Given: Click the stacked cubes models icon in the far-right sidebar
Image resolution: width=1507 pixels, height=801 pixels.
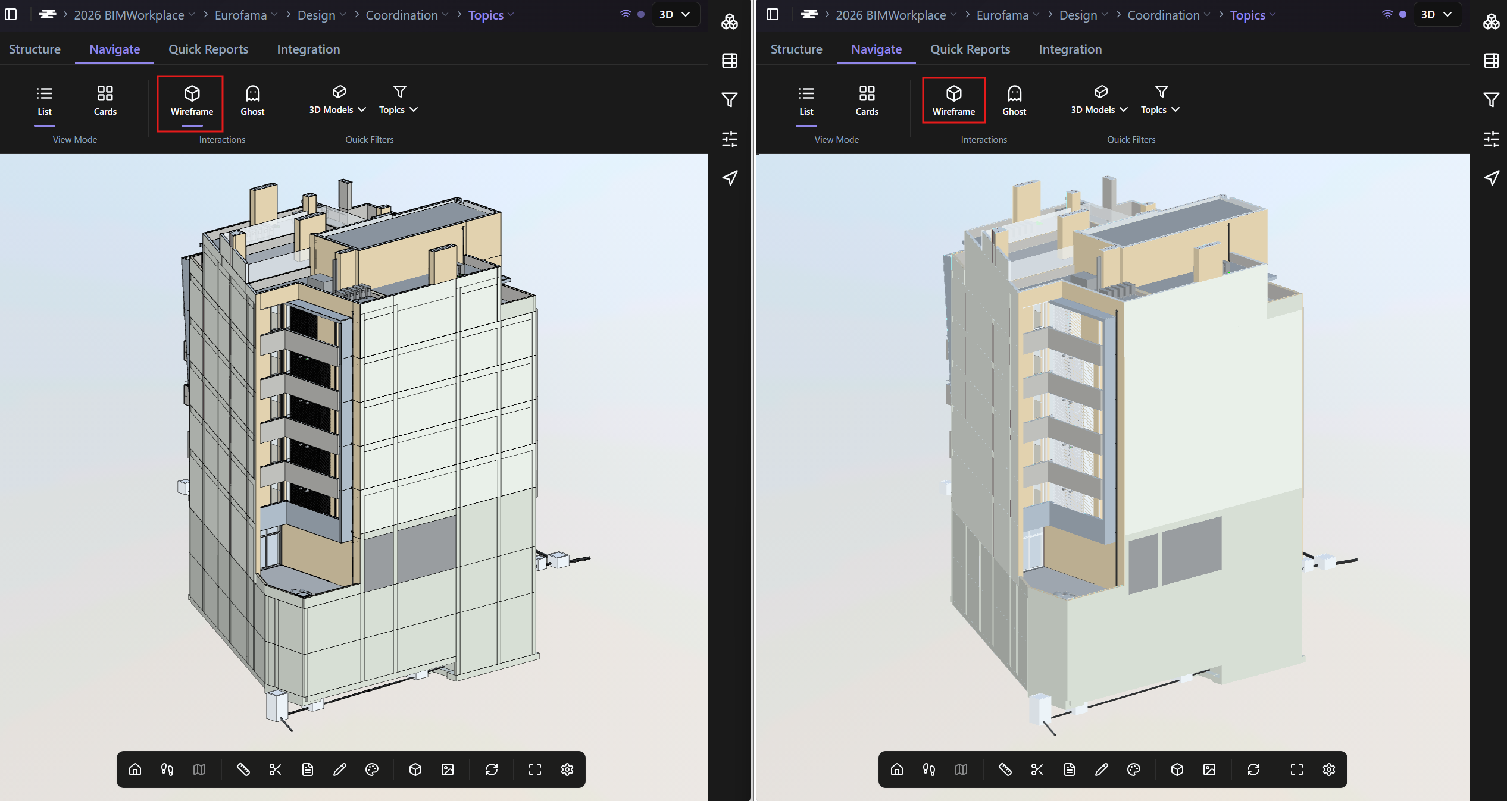Looking at the screenshot, I should pyautogui.click(x=1492, y=22).
